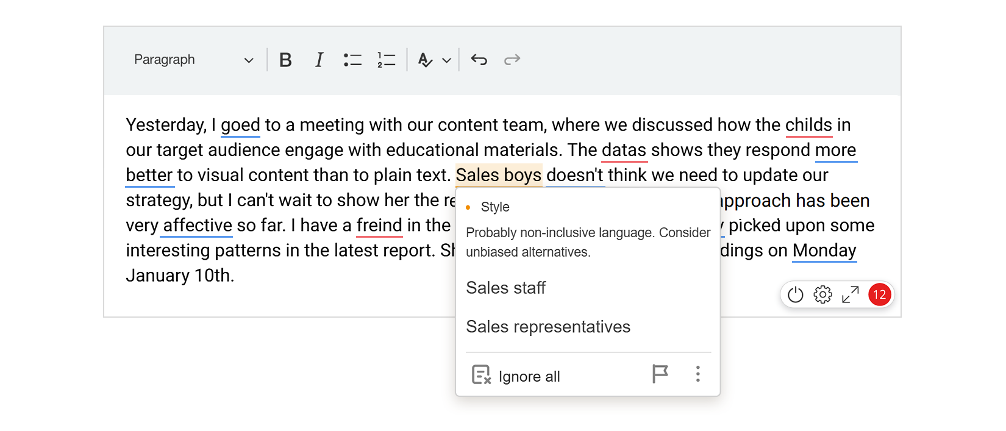This screenshot has height=431, width=1006.
Task: Click the misspelled word 'freind'
Action: [x=379, y=225]
